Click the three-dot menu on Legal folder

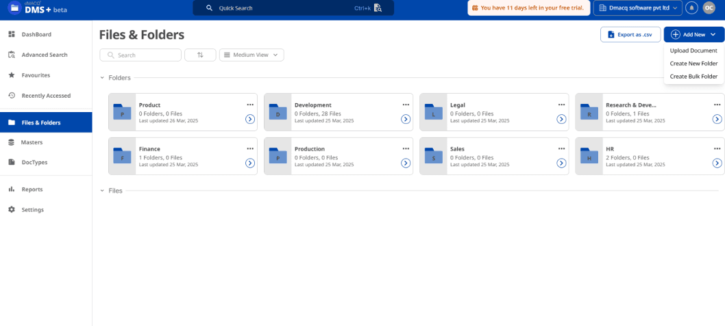point(562,105)
